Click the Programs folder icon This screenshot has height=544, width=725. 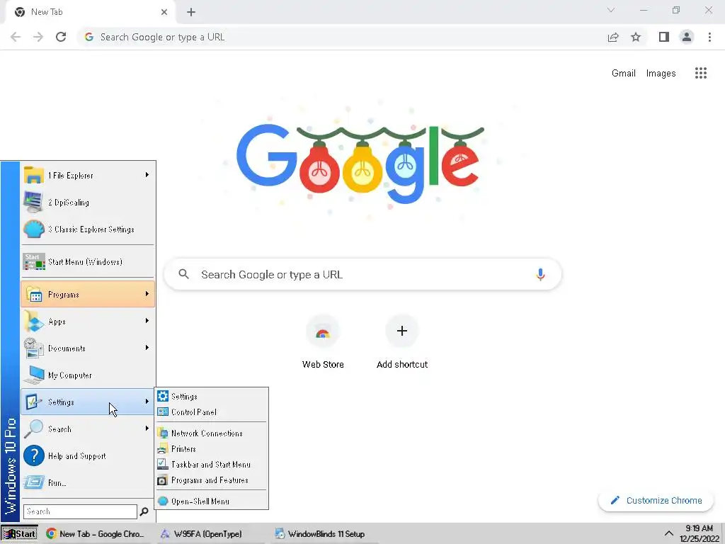[x=34, y=295]
